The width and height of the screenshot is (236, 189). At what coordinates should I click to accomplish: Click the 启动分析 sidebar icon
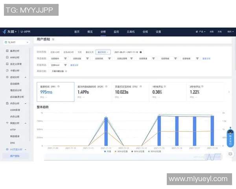[x=7, y=77]
